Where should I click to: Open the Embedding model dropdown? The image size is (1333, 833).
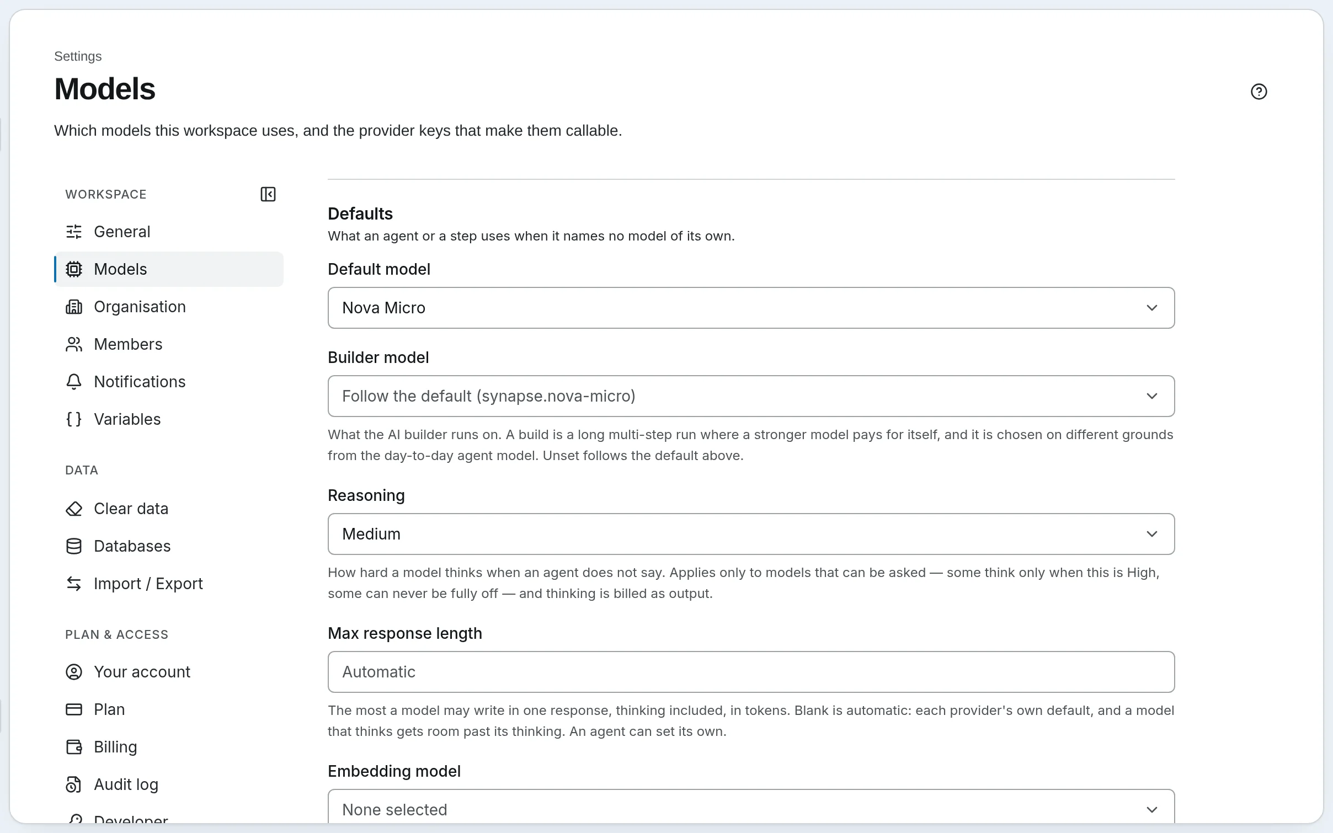pos(751,807)
